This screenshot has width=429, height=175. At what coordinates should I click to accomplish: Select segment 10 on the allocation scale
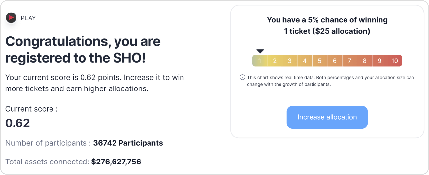click(x=395, y=61)
